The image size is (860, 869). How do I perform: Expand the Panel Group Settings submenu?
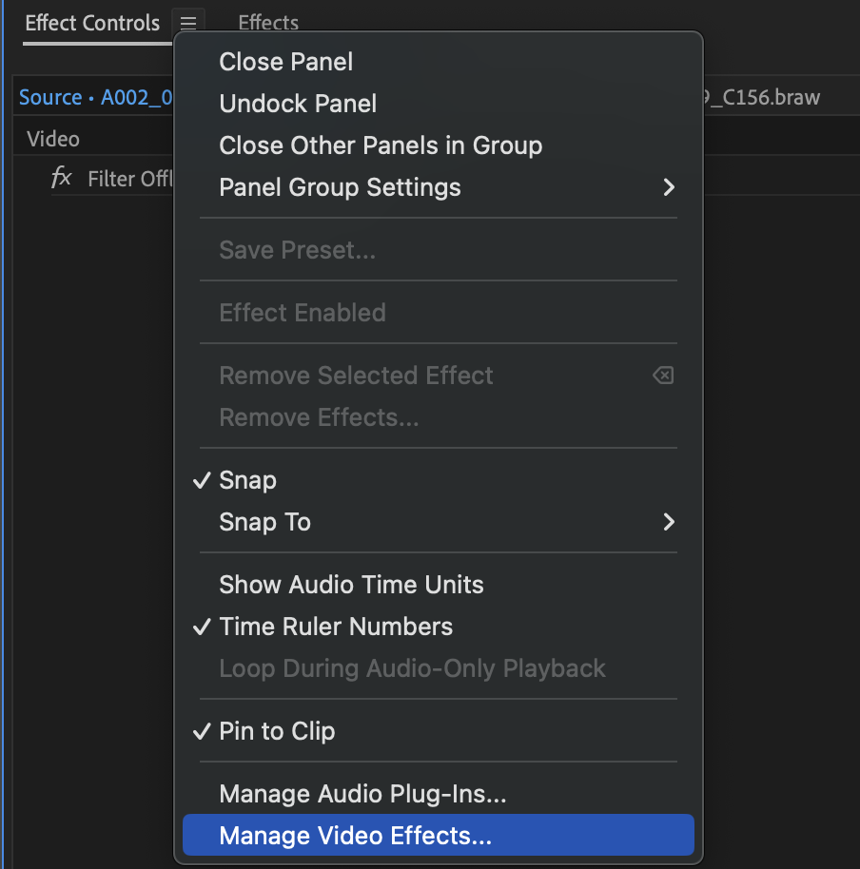[x=340, y=187]
